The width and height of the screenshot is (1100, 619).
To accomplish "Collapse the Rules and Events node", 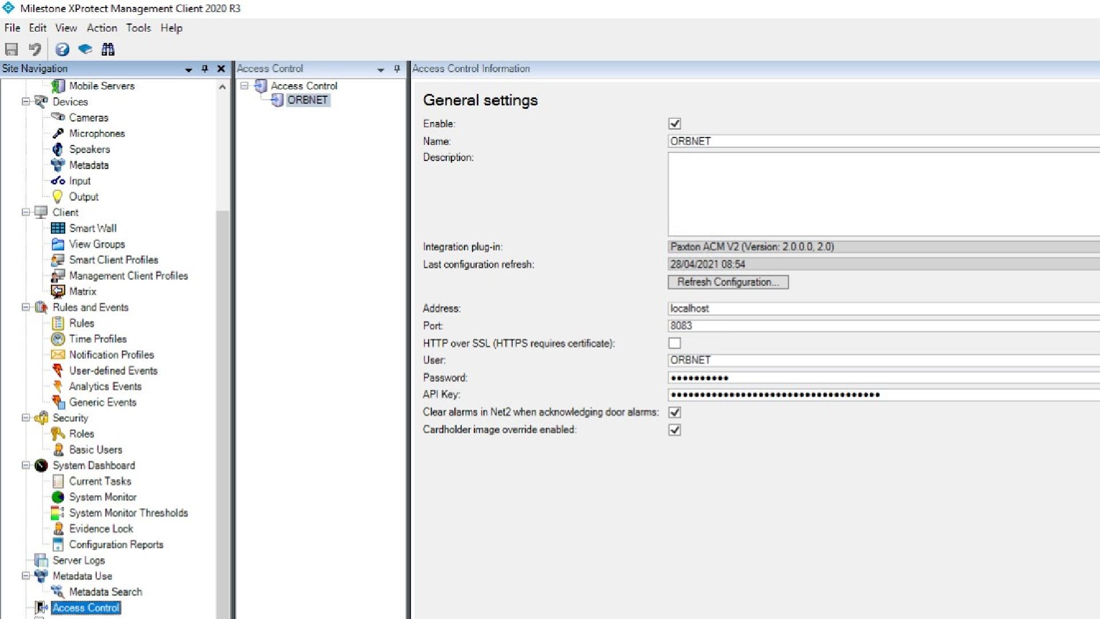I will (x=26, y=307).
